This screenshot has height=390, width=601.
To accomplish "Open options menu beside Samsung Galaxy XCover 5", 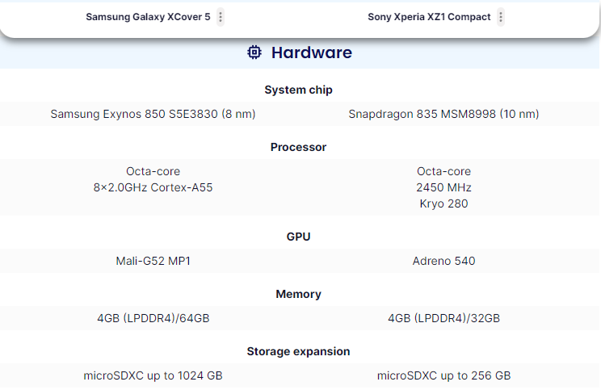I will click(221, 17).
